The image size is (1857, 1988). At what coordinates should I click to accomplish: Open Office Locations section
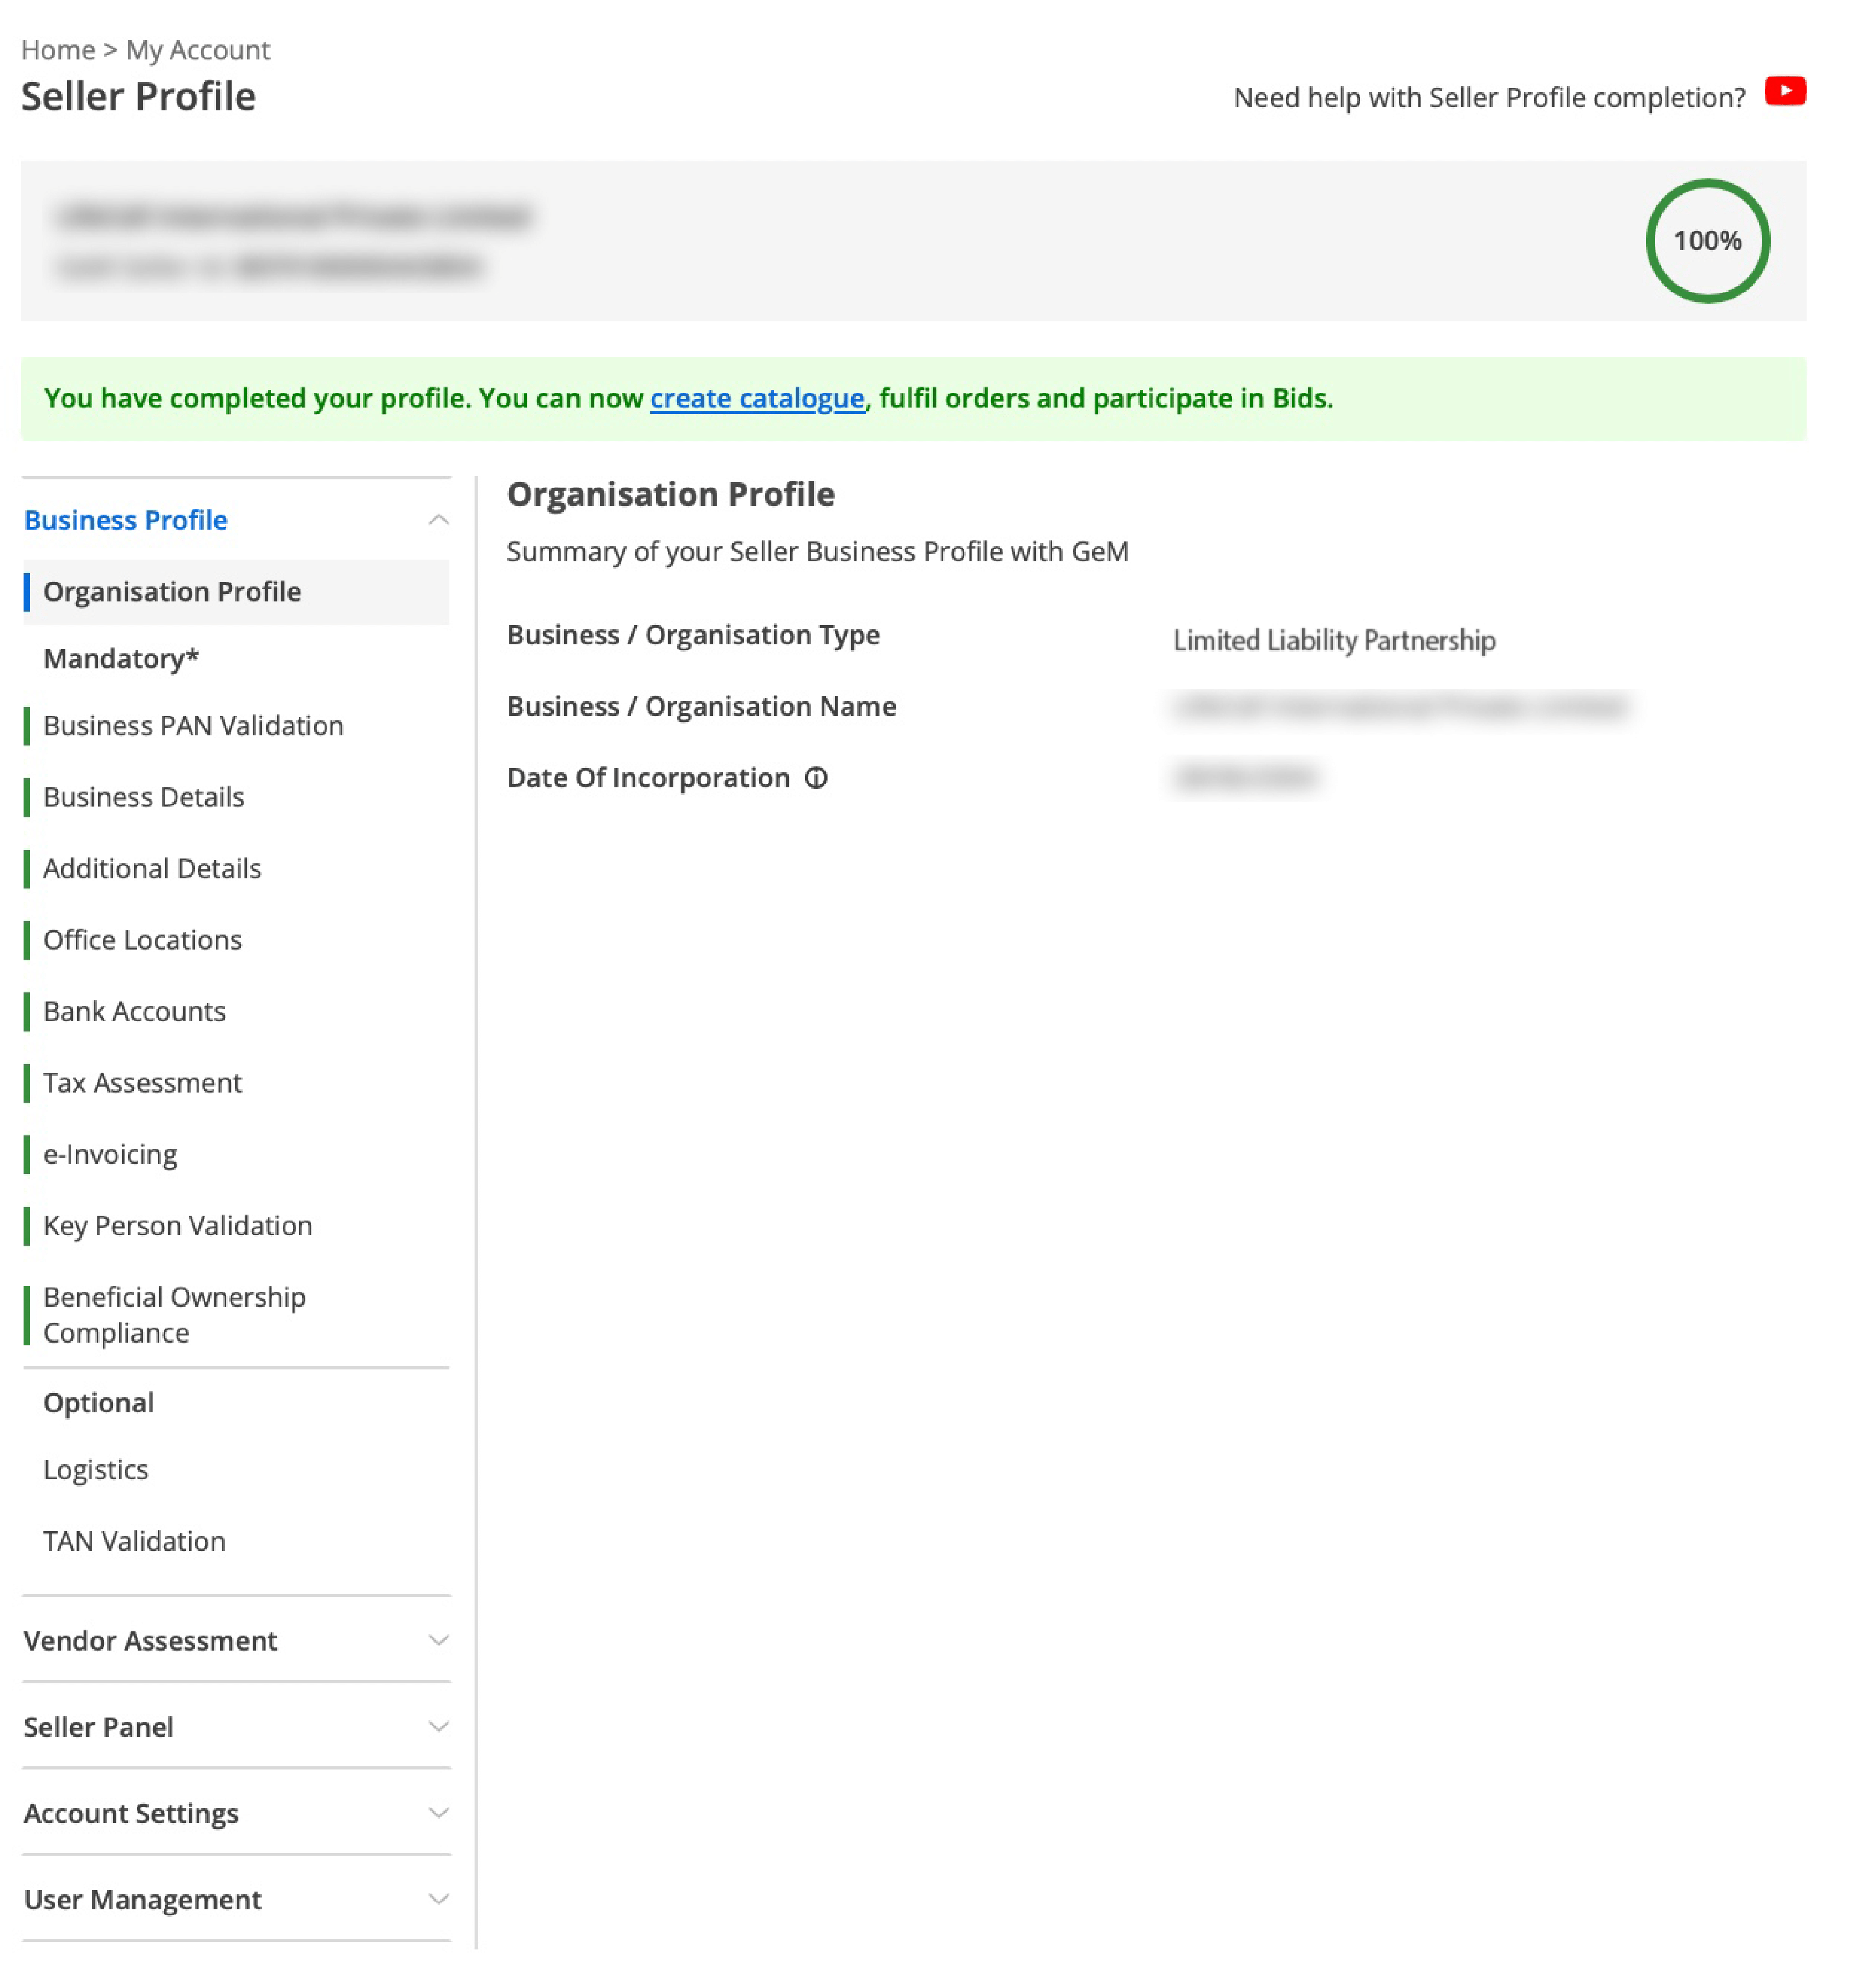[x=142, y=940]
